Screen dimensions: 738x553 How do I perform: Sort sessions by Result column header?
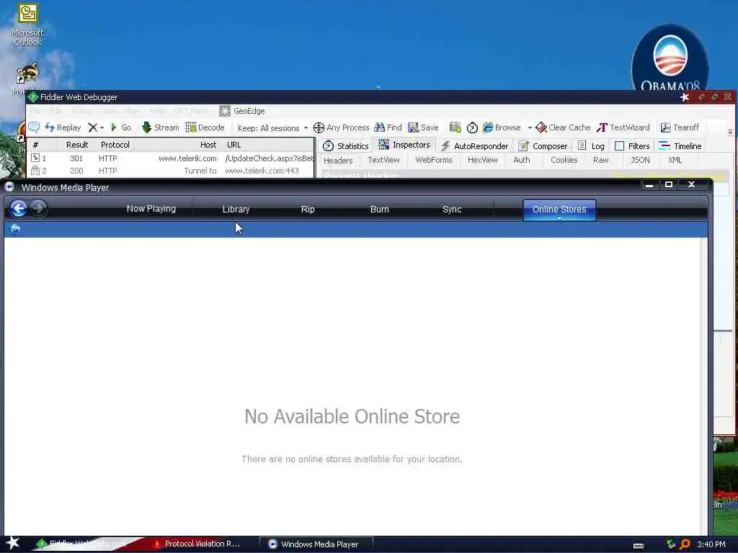coord(77,145)
